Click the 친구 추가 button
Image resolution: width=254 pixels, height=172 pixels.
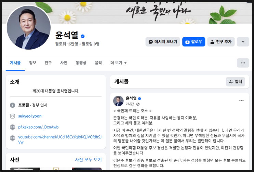click(221, 42)
